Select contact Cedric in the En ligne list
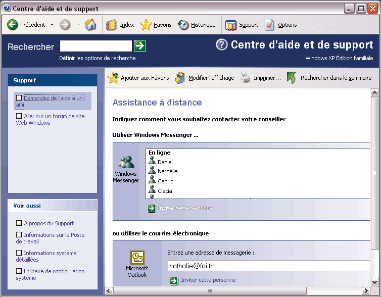 165,181
